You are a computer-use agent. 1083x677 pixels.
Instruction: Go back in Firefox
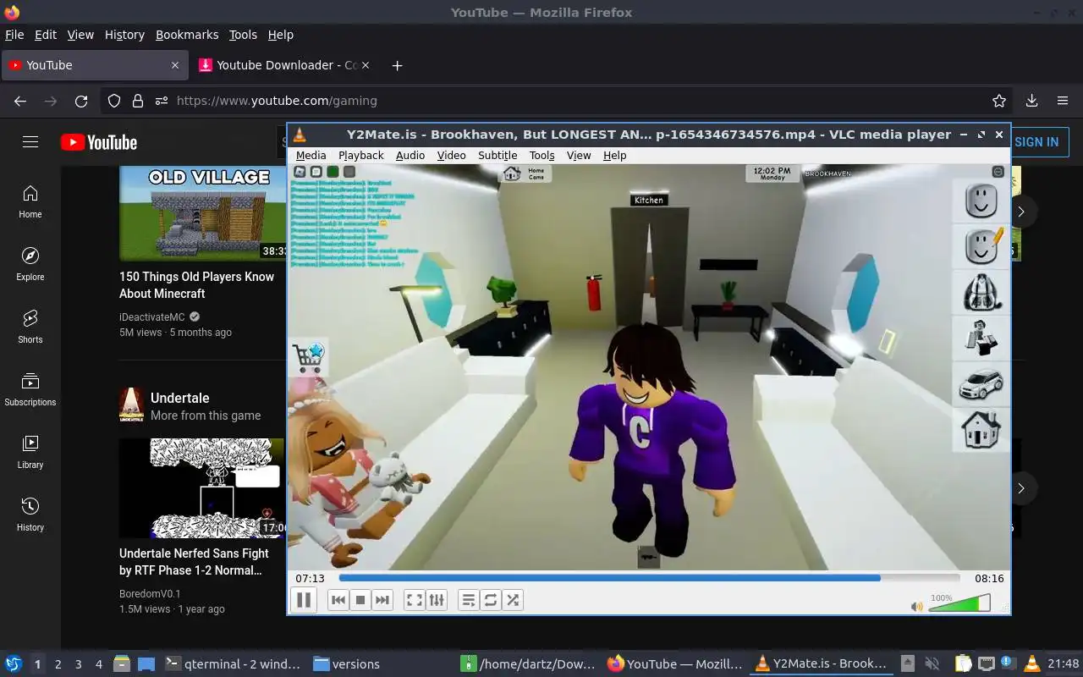20,101
